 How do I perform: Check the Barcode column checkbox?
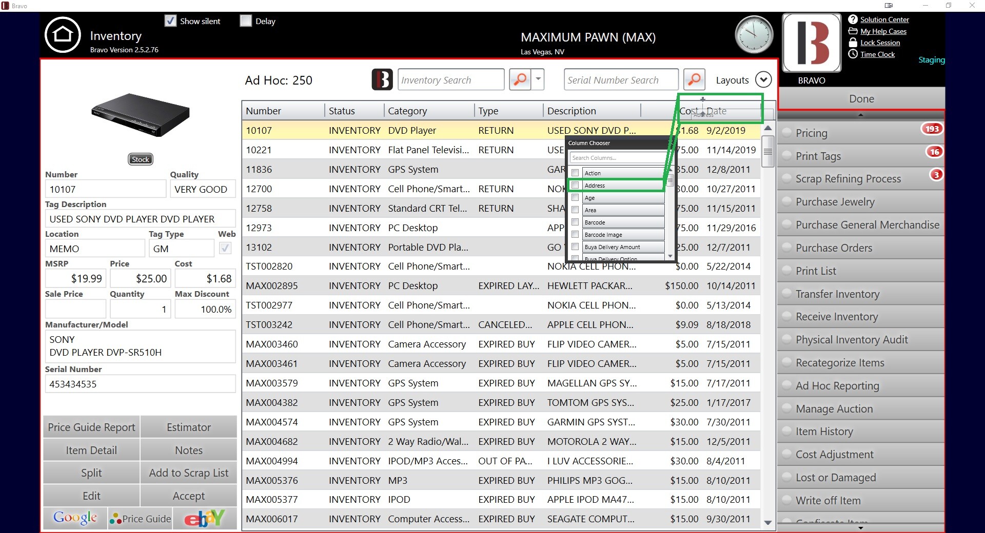(x=575, y=222)
